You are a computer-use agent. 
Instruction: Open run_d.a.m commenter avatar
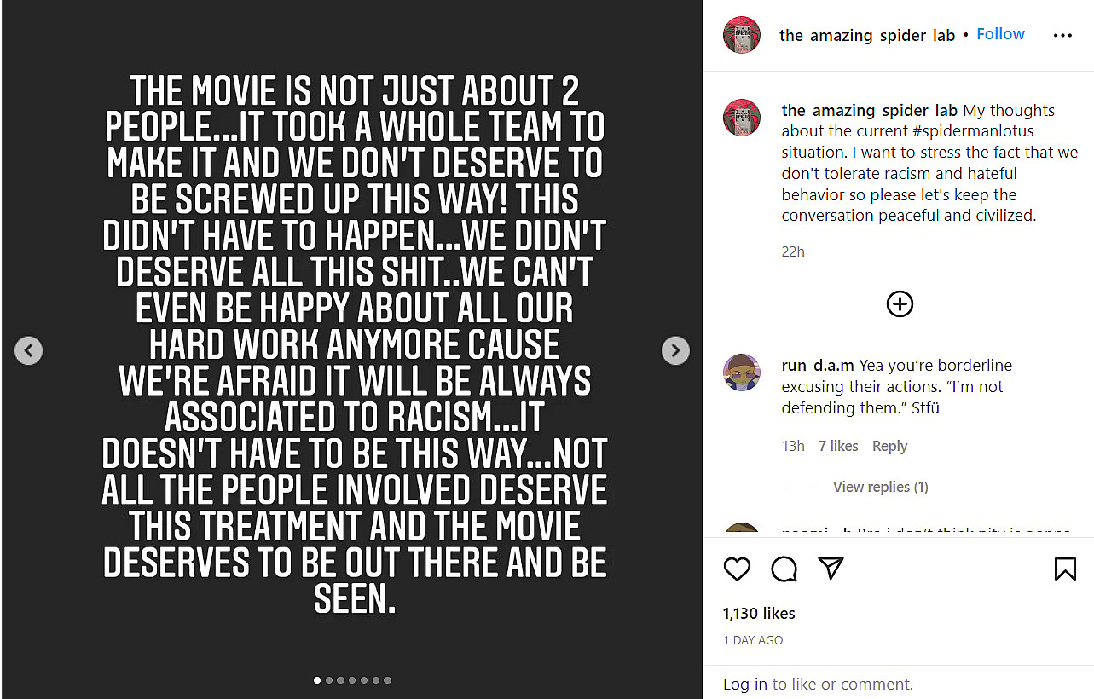[742, 373]
